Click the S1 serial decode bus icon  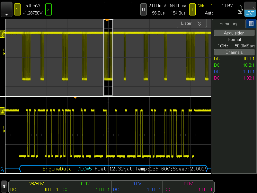click(2, 169)
